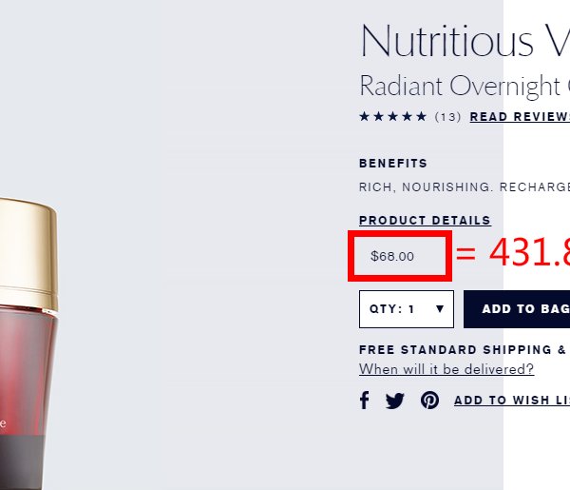Expand quantity list using the triangle arrow
The height and width of the screenshot is (490, 570).
440,308
